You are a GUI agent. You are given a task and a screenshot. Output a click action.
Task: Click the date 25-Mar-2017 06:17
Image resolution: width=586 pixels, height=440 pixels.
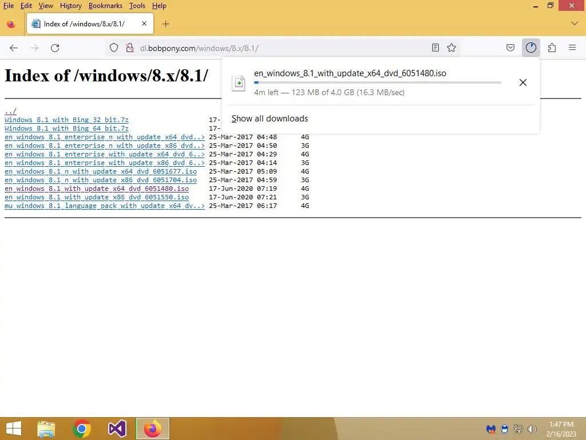(243, 206)
